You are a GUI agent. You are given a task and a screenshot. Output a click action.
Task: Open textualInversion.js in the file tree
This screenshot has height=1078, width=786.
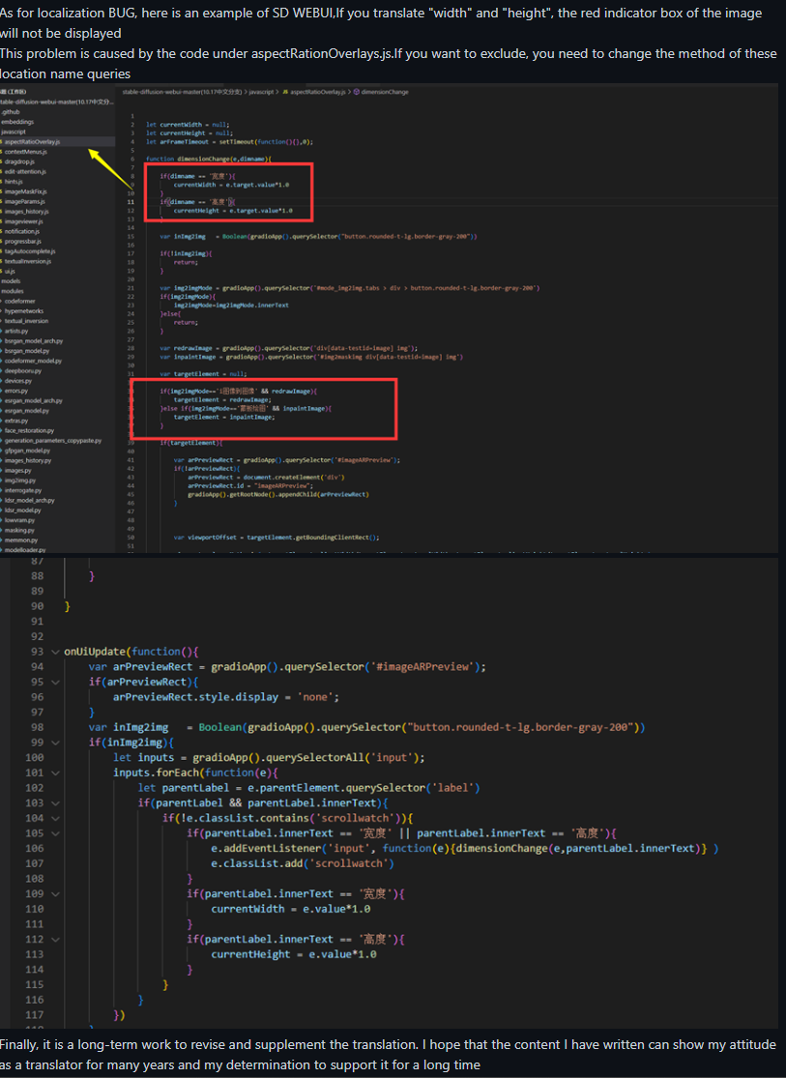click(27, 261)
